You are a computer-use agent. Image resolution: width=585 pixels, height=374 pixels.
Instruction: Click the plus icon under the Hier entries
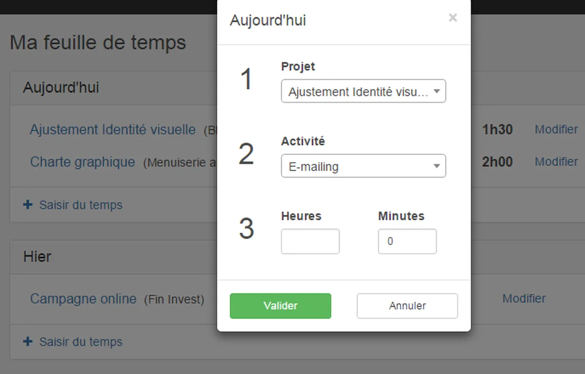pos(28,342)
